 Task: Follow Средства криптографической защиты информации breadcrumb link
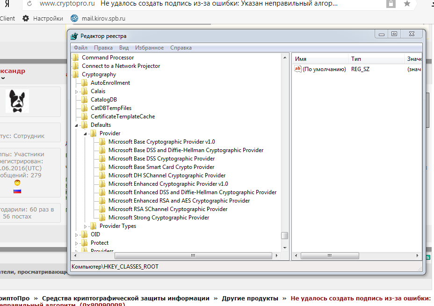pos(126,298)
